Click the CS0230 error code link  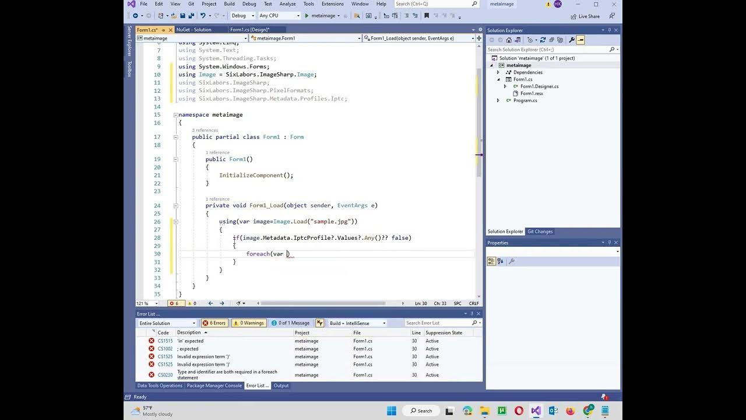[x=165, y=375]
